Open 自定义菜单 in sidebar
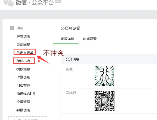This screenshot has height=120, width=157. pos(25,53)
